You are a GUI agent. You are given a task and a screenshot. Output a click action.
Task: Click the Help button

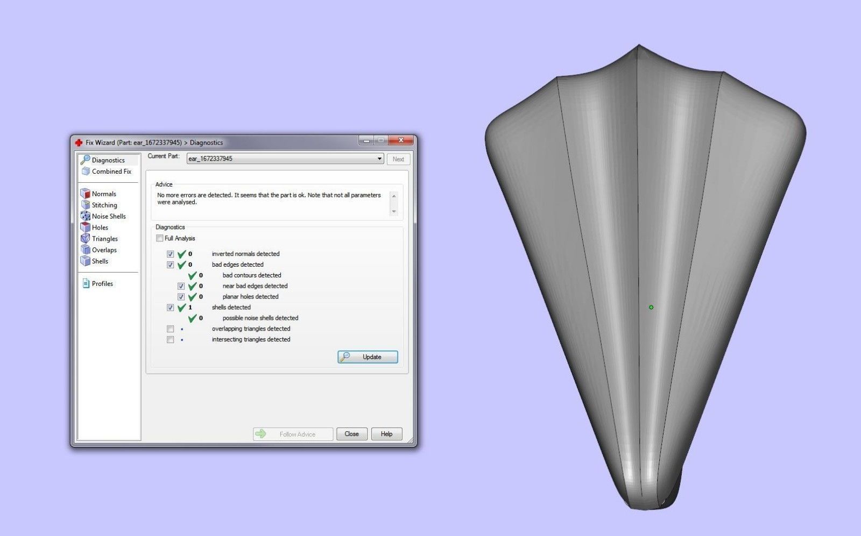pyautogui.click(x=387, y=434)
